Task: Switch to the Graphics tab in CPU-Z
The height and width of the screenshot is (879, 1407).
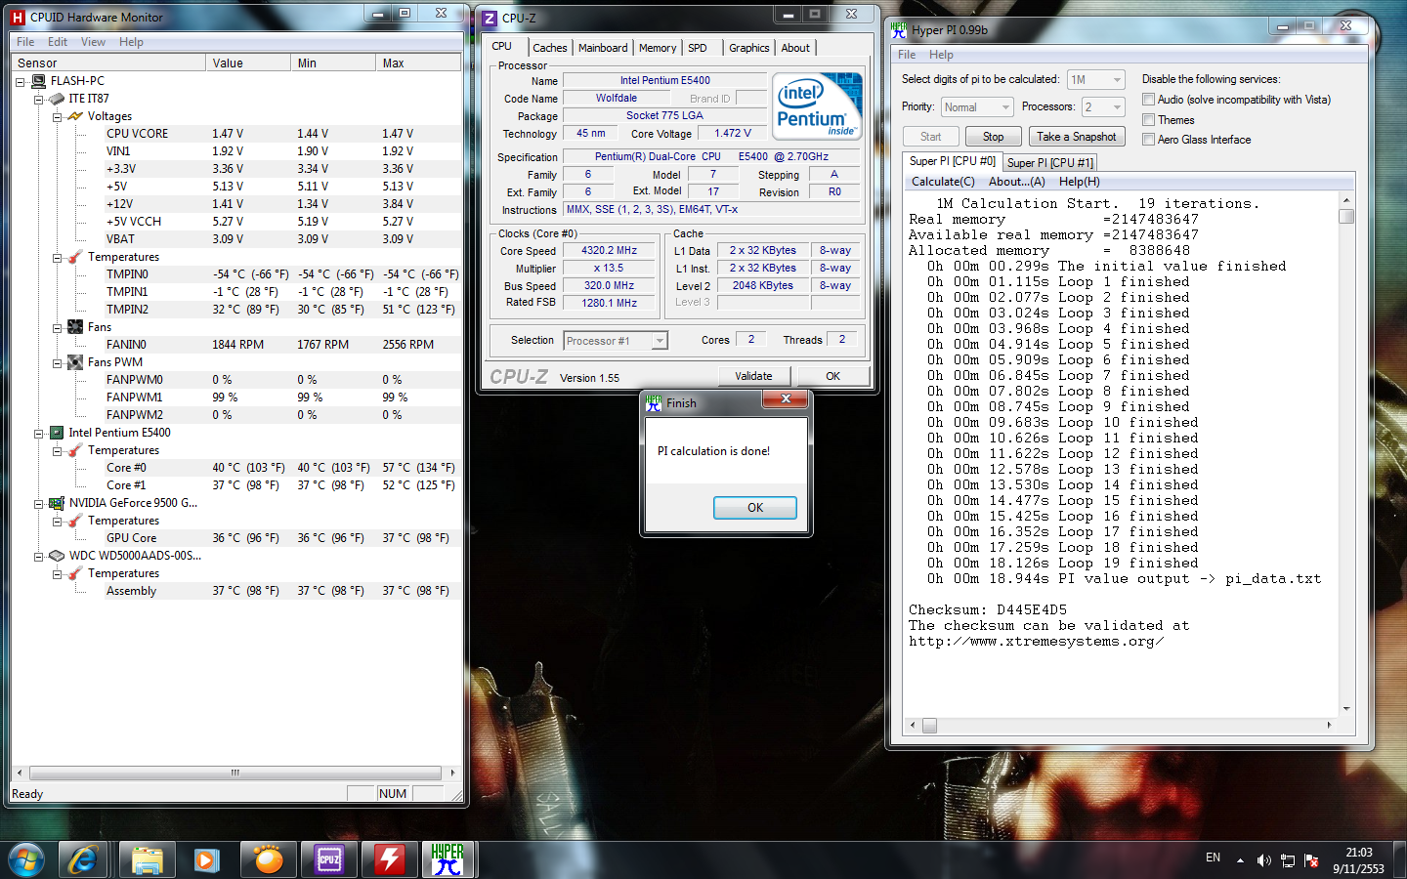Action: coord(749,48)
